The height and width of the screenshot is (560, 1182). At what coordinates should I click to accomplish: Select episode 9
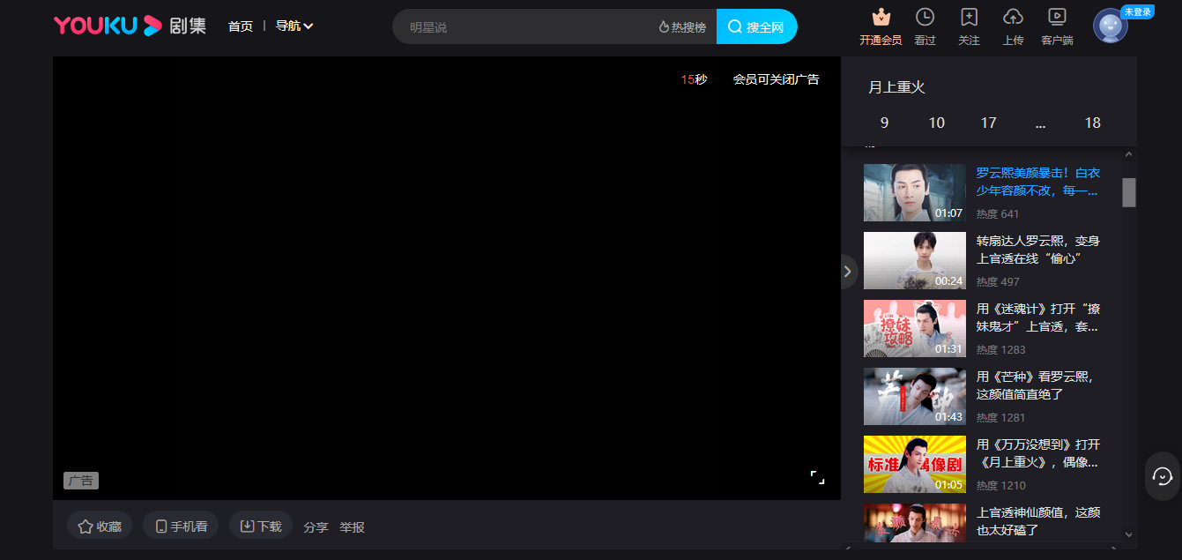click(x=884, y=123)
